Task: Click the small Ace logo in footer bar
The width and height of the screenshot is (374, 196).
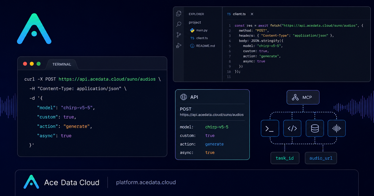Action: [31, 182]
